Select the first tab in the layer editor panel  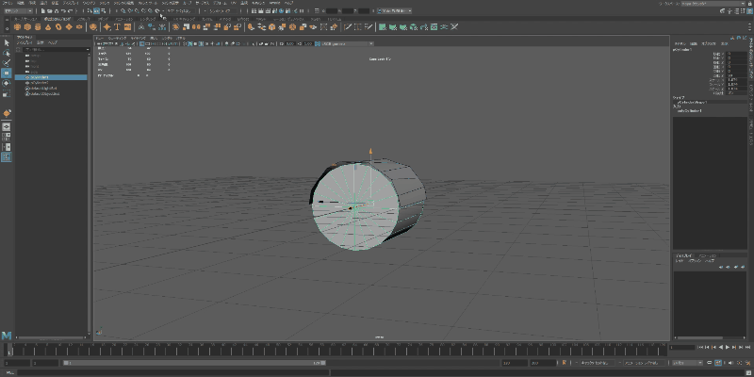pos(682,255)
